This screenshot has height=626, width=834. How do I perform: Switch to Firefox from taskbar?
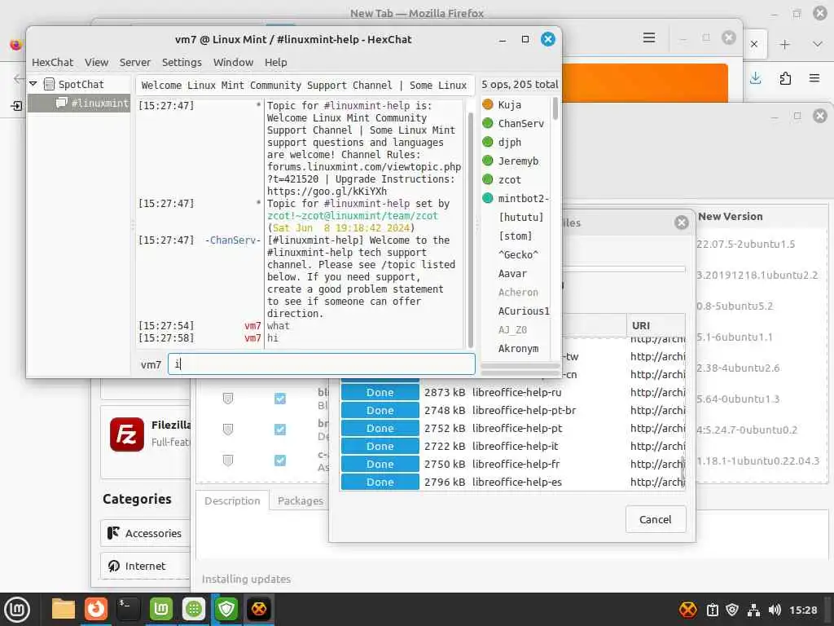96,610
